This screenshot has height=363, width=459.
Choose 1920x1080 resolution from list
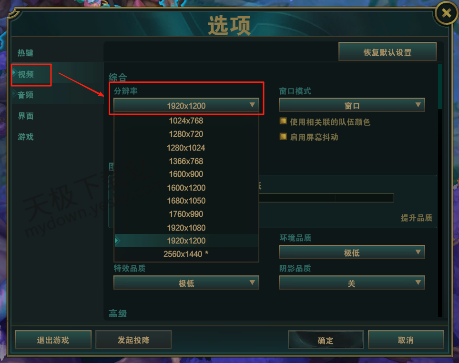pyautogui.click(x=186, y=228)
